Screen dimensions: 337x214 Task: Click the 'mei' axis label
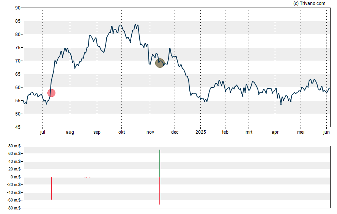[x=301, y=132]
